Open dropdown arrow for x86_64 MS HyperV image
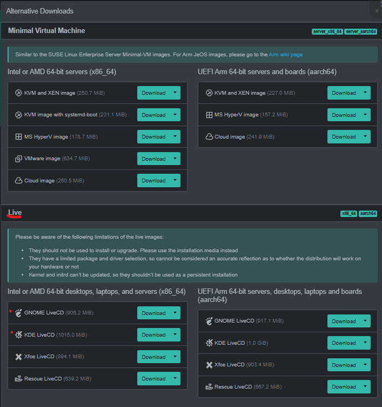Screen dimensions: 382x407 175,136
